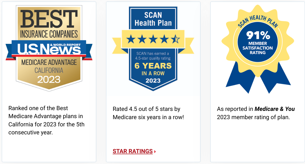Viewport: 305px width, 164px height.
Task: Click 'MEDICARE ADVANTAGE' text on the gold badge
Action: (x=49, y=62)
